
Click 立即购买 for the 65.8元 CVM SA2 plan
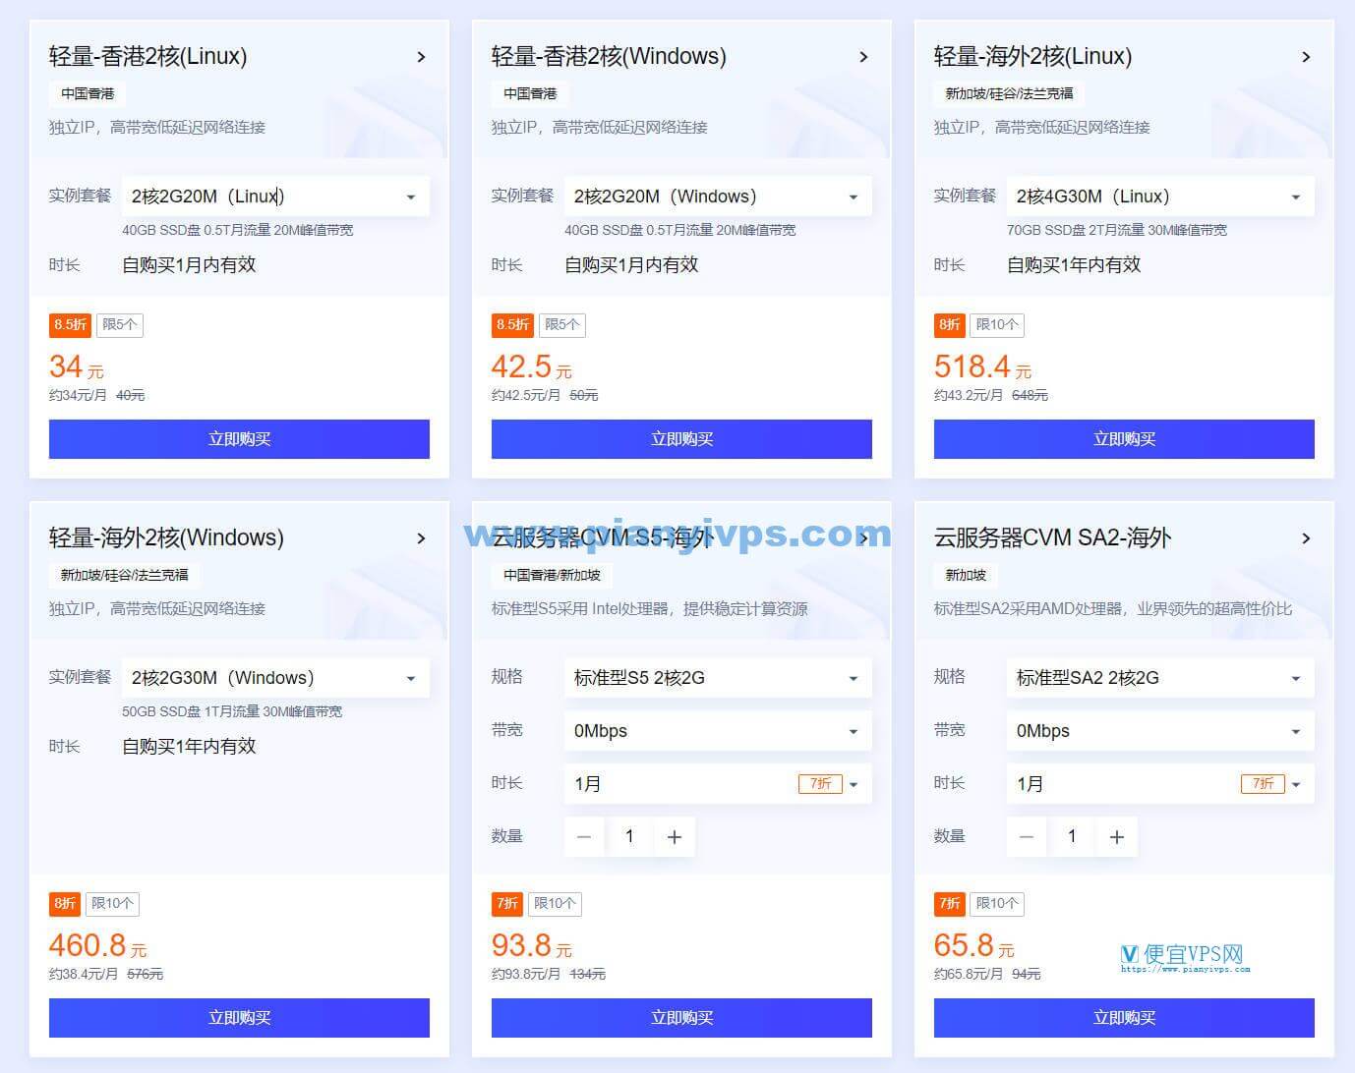(1124, 1018)
